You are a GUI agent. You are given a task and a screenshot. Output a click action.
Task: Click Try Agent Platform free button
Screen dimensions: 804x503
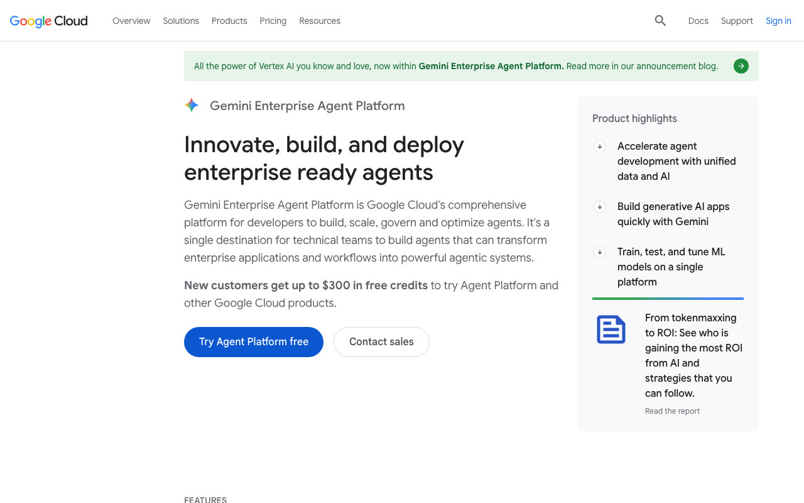pos(254,342)
